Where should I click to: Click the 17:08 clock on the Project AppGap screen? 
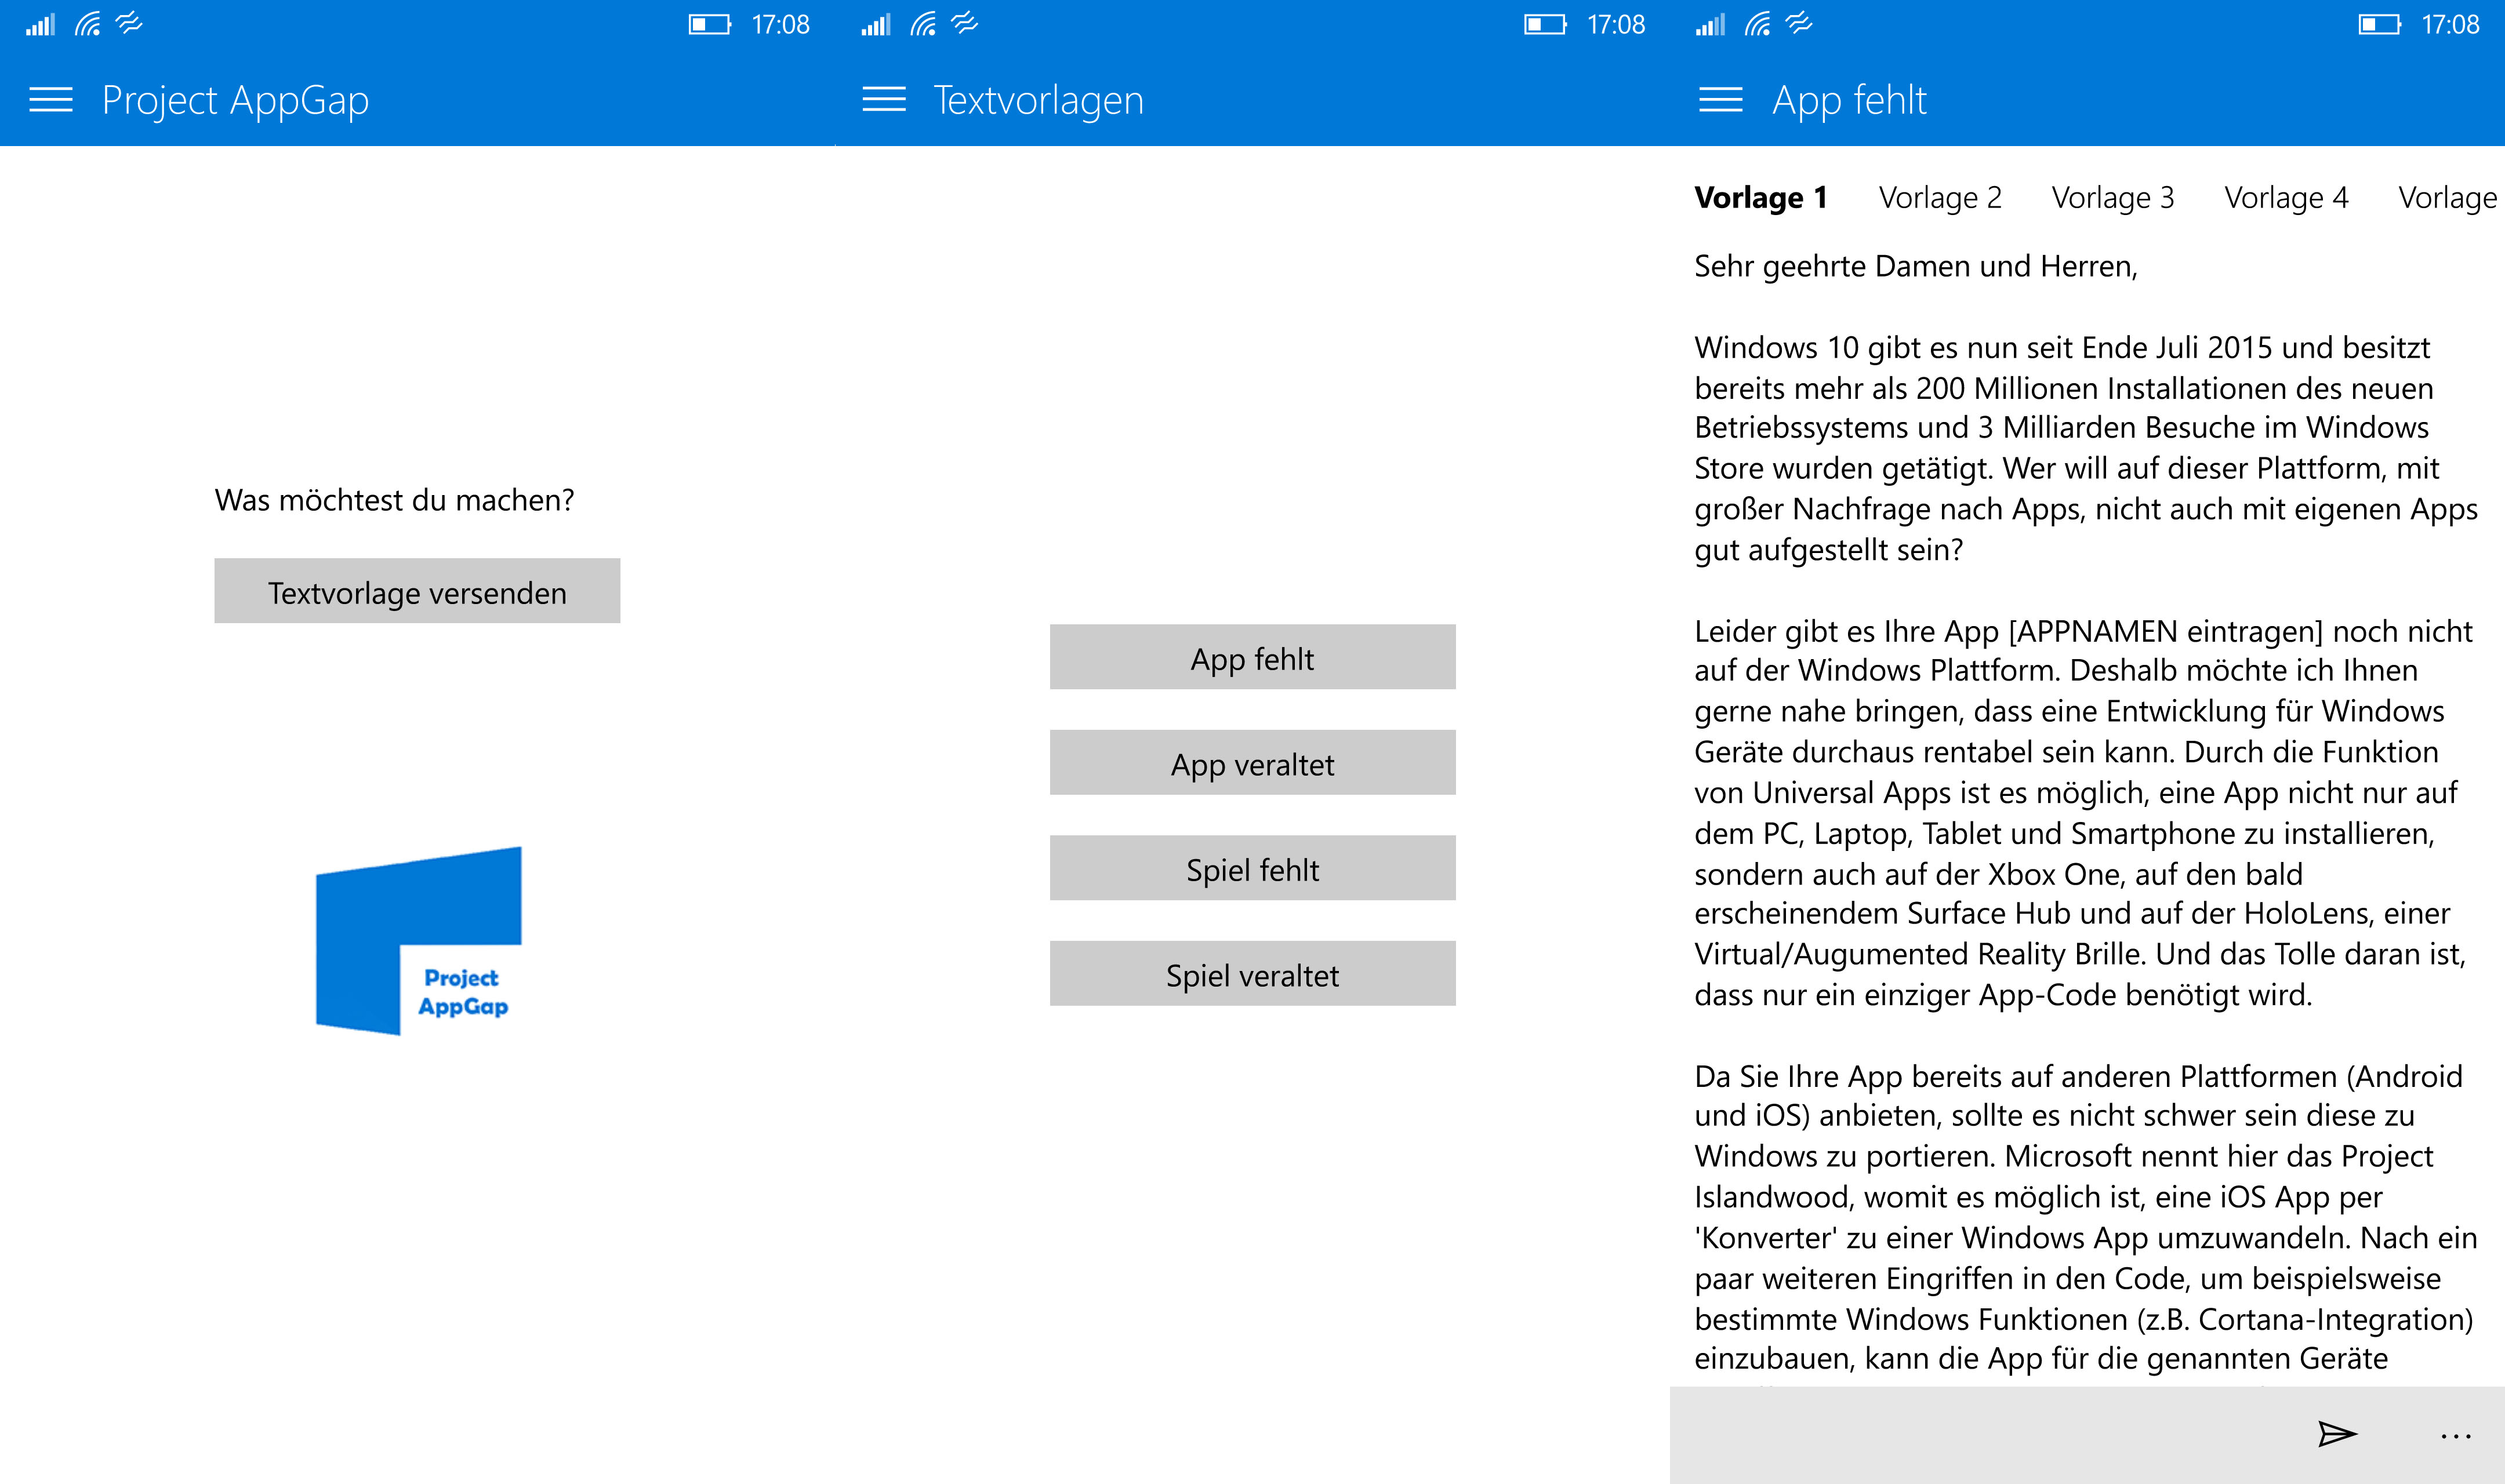pos(780,25)
